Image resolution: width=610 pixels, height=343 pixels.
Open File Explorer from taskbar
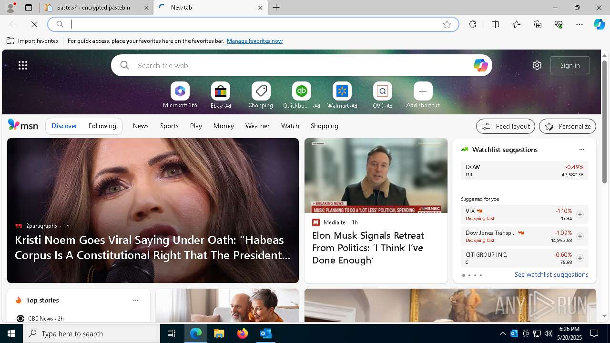219,333
